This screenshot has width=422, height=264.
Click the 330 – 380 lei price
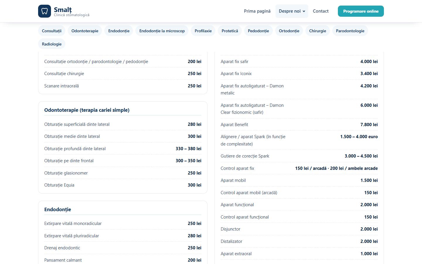tap(188, 149)
